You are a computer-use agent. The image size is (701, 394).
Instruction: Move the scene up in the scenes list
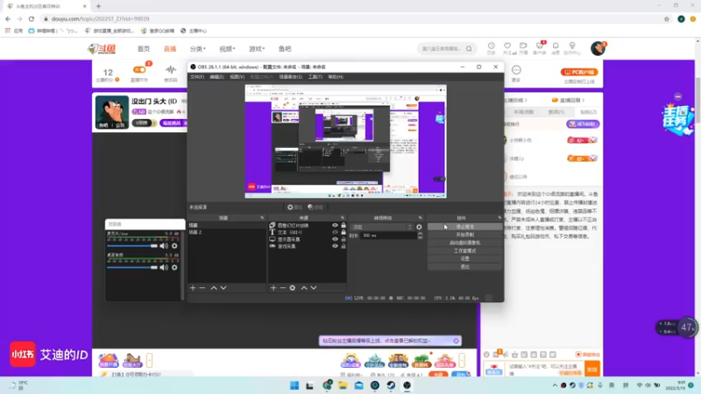214,288
